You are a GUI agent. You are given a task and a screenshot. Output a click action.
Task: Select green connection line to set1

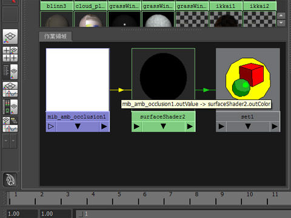[206, 90]
